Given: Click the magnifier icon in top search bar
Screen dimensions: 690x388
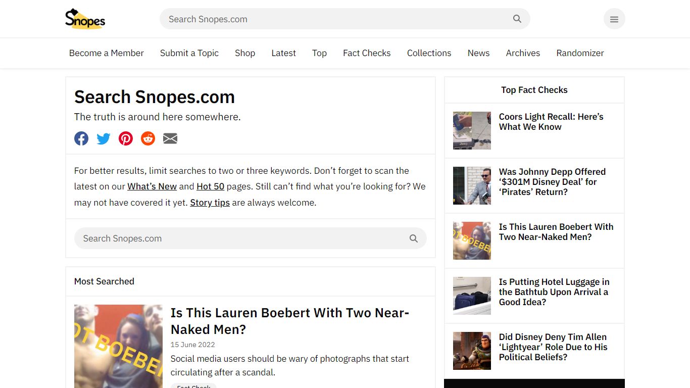Looking at the screenshot, I should click(x=517, y=19).
